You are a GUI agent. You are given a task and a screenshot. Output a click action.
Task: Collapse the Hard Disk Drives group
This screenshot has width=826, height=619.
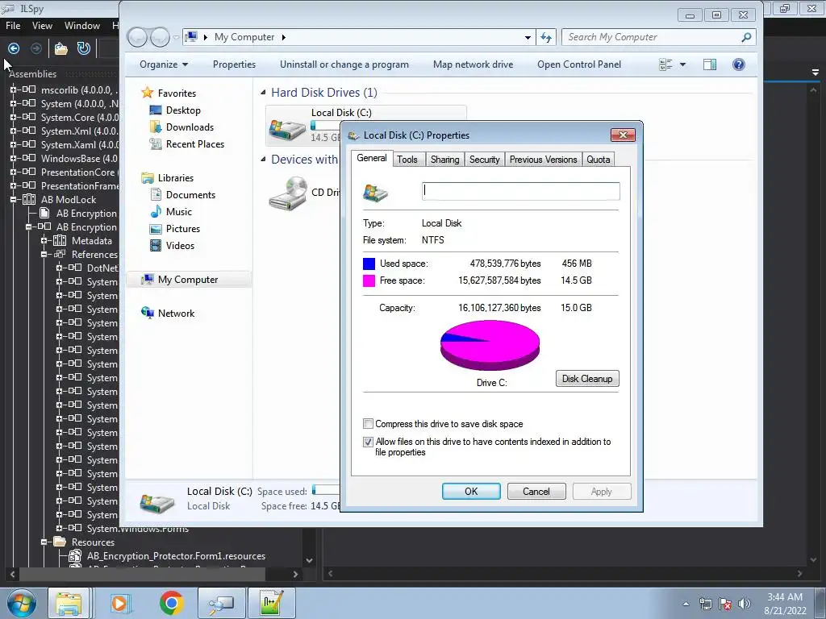click(x=263, y=93)
